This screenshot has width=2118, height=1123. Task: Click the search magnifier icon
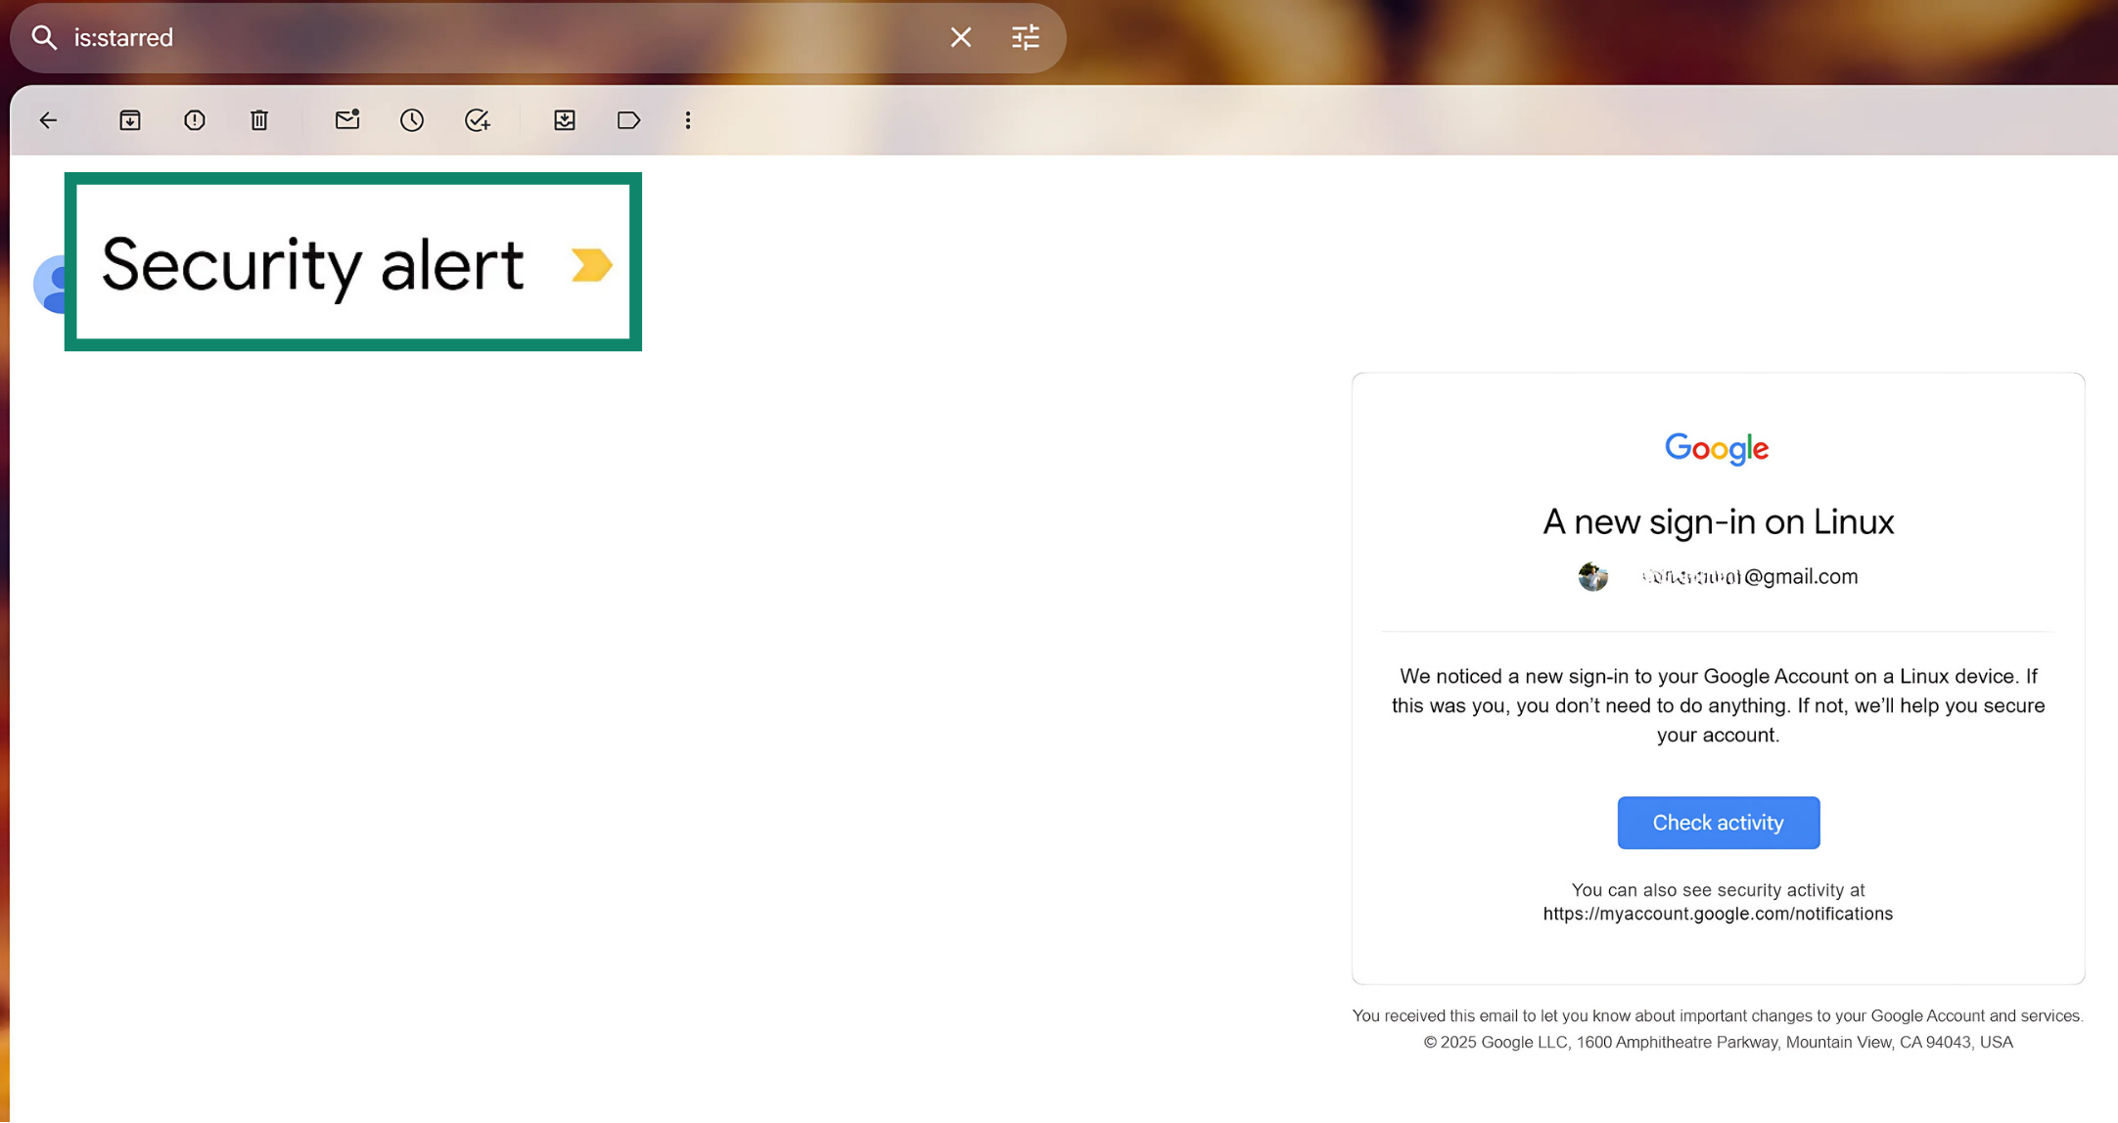44,37
